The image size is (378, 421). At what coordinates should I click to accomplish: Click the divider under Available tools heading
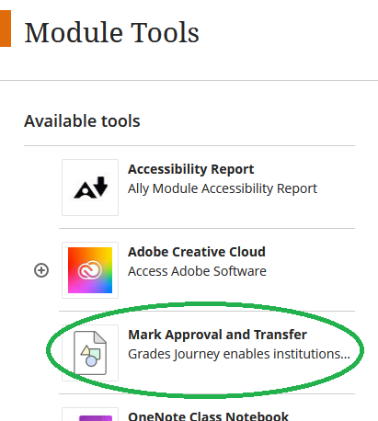pyautogui.click(x=189, y=146)
